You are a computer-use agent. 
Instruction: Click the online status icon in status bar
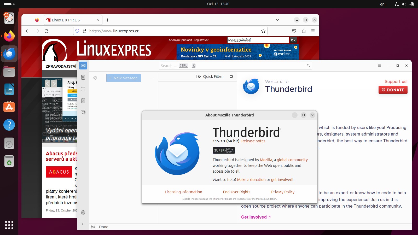(x=93, y=227)
